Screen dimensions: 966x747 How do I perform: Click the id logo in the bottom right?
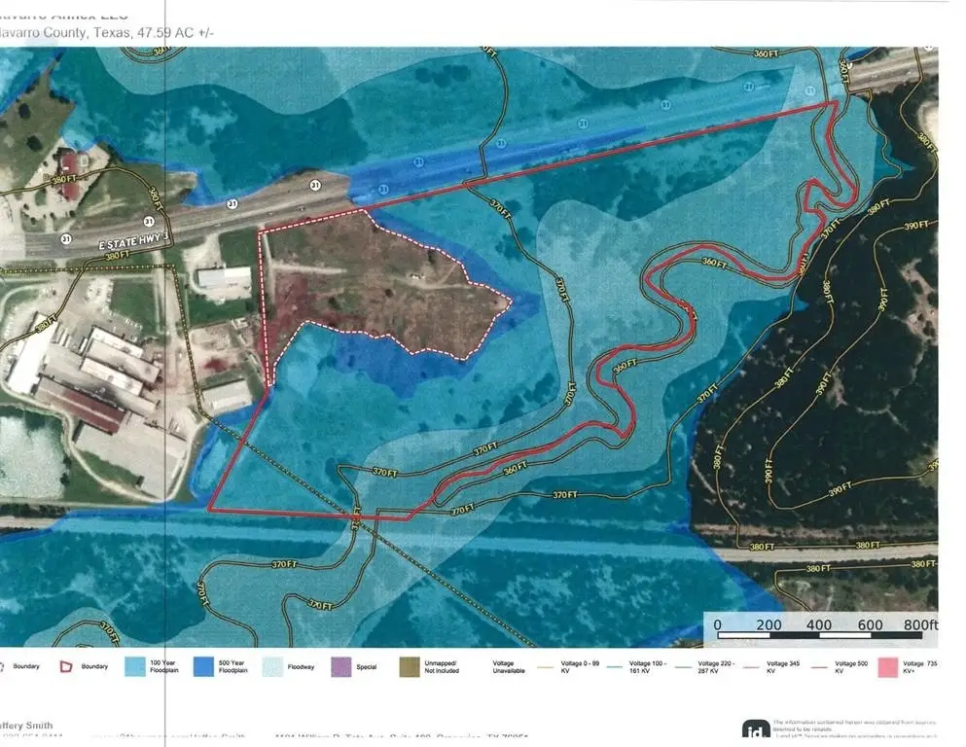coord(755,729)
